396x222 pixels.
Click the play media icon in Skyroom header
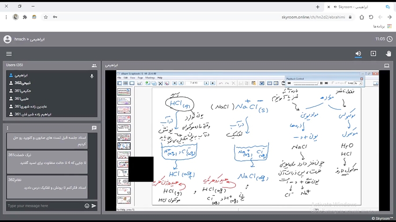373,54
